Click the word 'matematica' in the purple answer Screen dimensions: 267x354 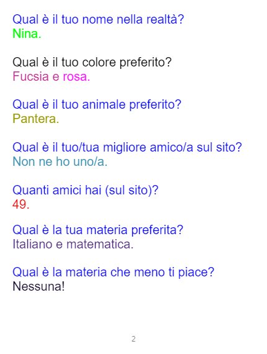tap(100, 245)
